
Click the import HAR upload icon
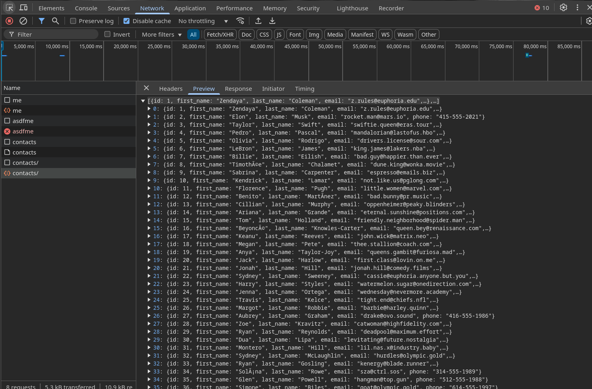pos(258,21)
